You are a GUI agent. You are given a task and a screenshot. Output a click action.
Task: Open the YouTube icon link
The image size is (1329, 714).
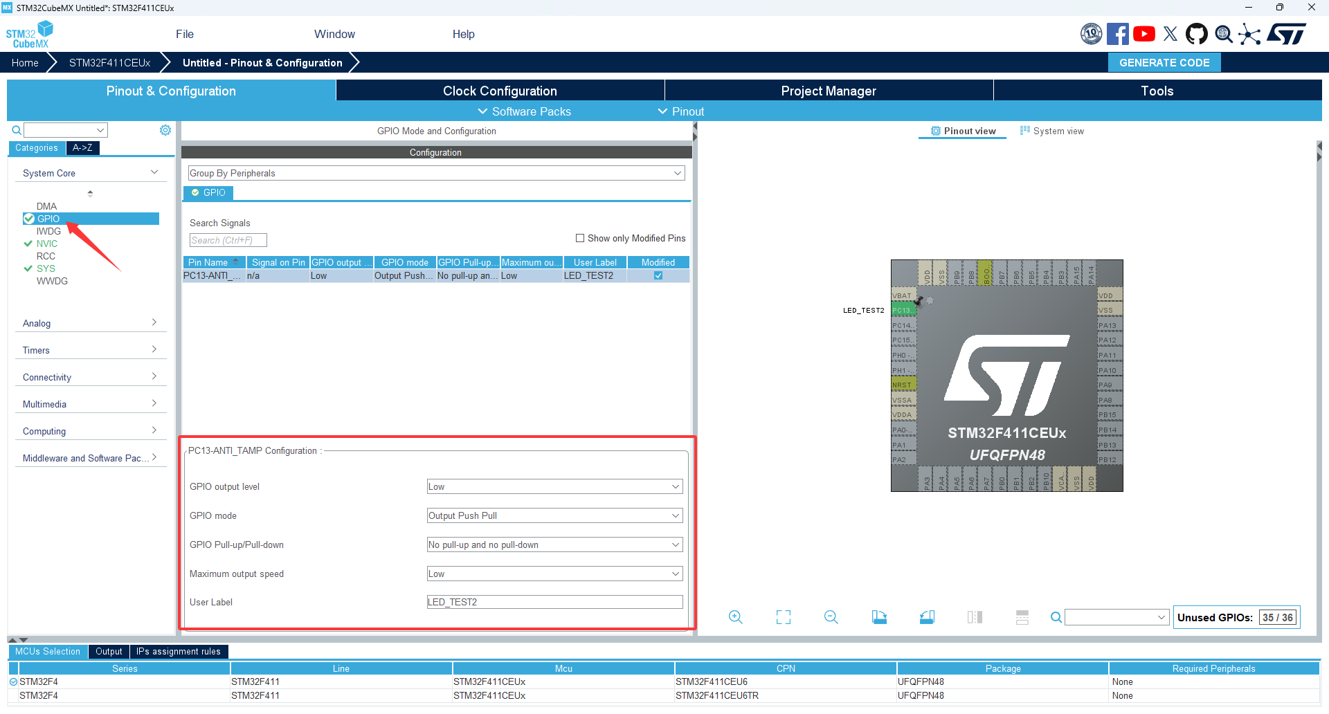[1144, 34]
